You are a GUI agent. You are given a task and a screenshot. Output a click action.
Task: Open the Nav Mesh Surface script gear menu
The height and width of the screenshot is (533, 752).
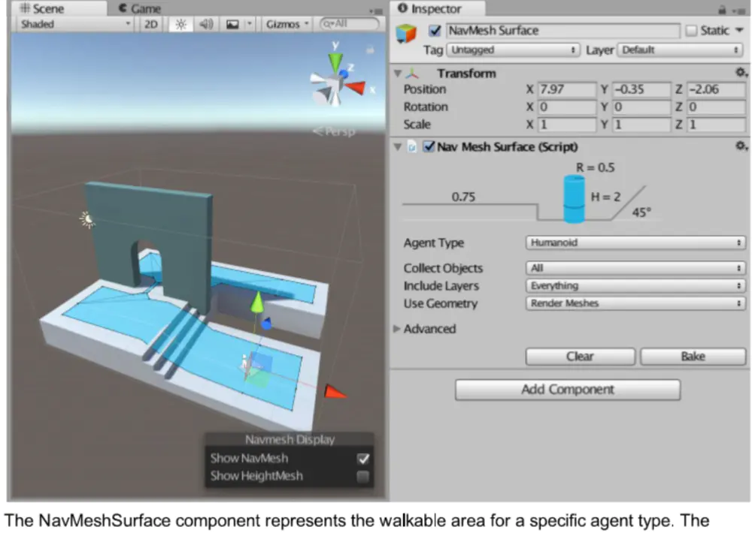click(741, 146)
